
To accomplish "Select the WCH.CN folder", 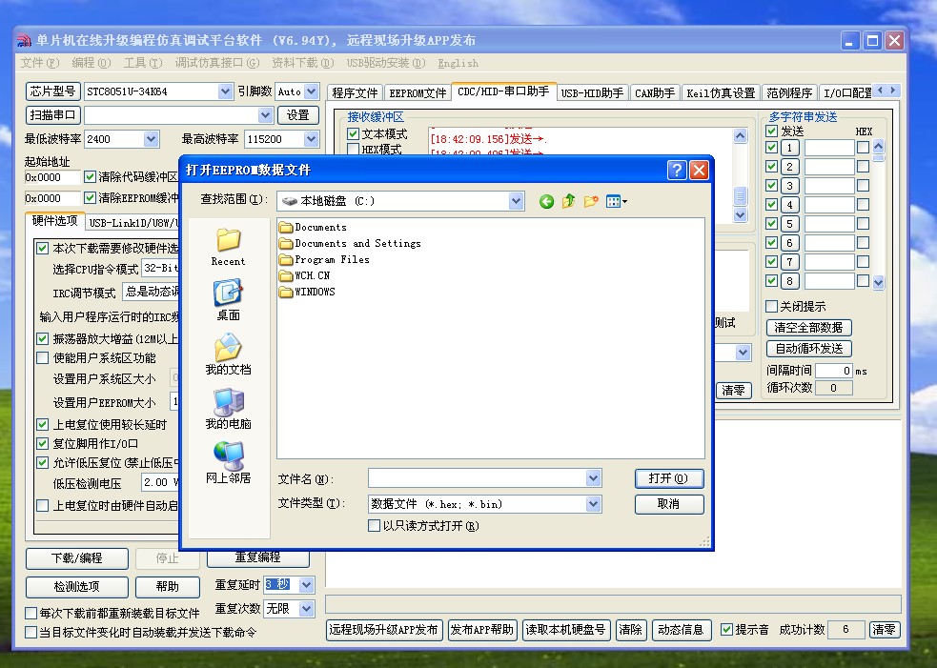I will tap(305, 275).
